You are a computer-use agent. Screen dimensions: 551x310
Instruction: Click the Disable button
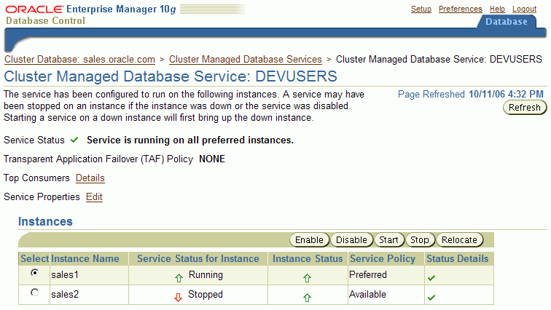pos(351,240)
